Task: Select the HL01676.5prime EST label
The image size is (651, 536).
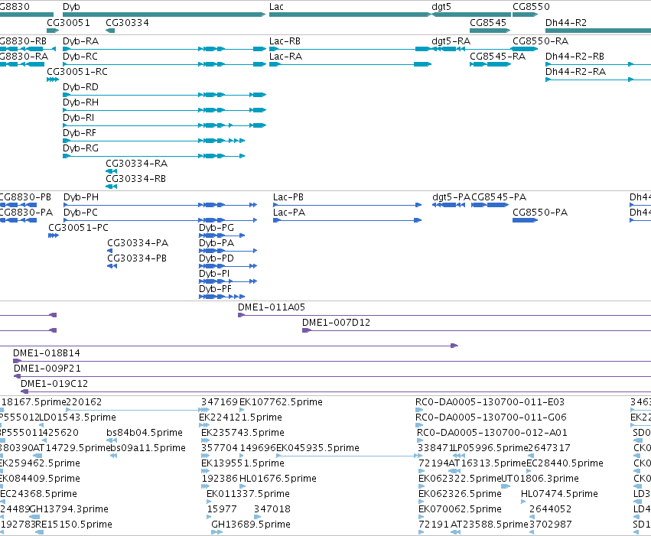Action: point(278,479)
